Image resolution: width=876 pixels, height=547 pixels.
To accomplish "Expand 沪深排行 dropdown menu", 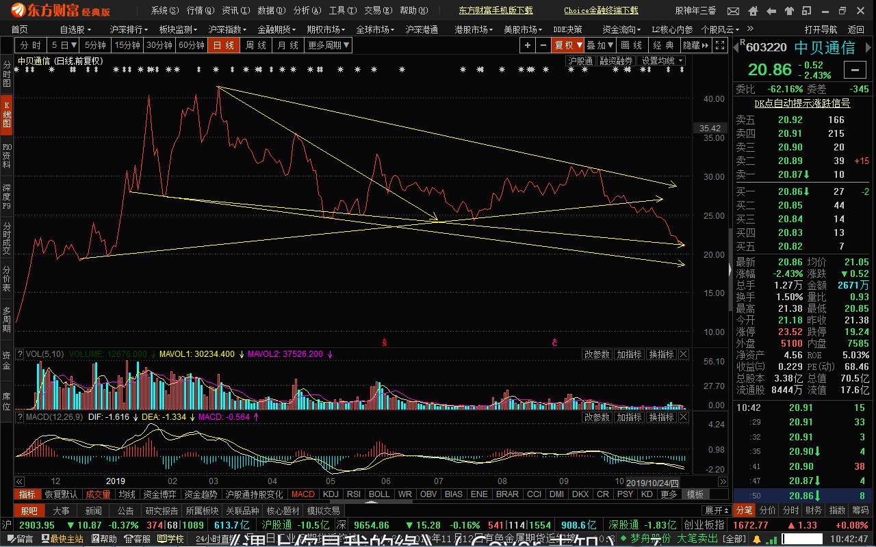I will click(x=129, y=29).
